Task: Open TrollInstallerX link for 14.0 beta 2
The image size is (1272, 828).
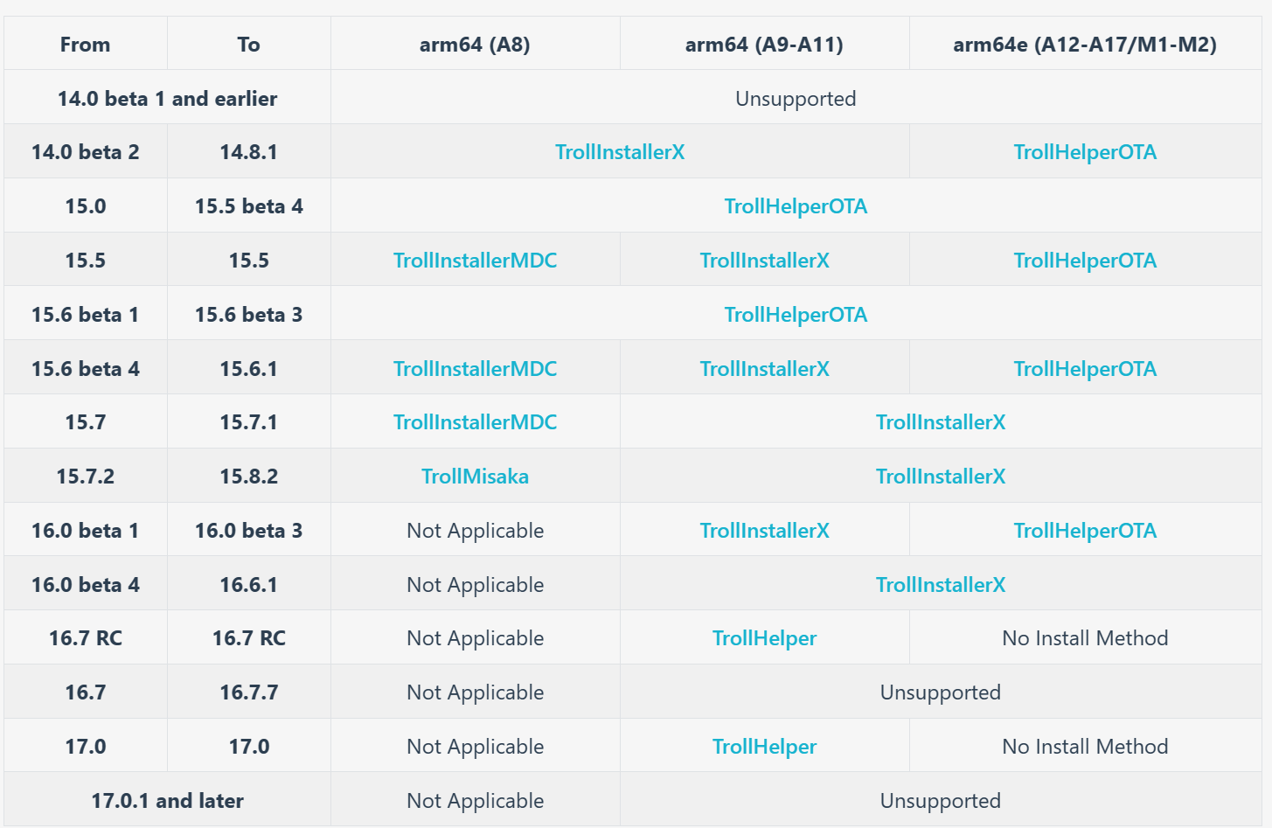Action: click(619, 152)
